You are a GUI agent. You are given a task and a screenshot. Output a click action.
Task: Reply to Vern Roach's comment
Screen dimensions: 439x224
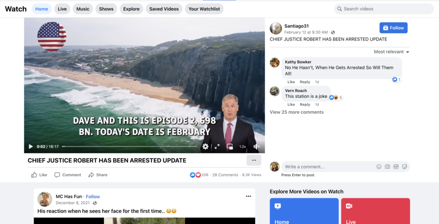pos(305,104)
